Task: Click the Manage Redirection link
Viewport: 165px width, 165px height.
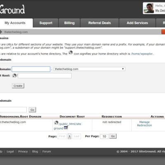Action: click(x=144, y=124)
